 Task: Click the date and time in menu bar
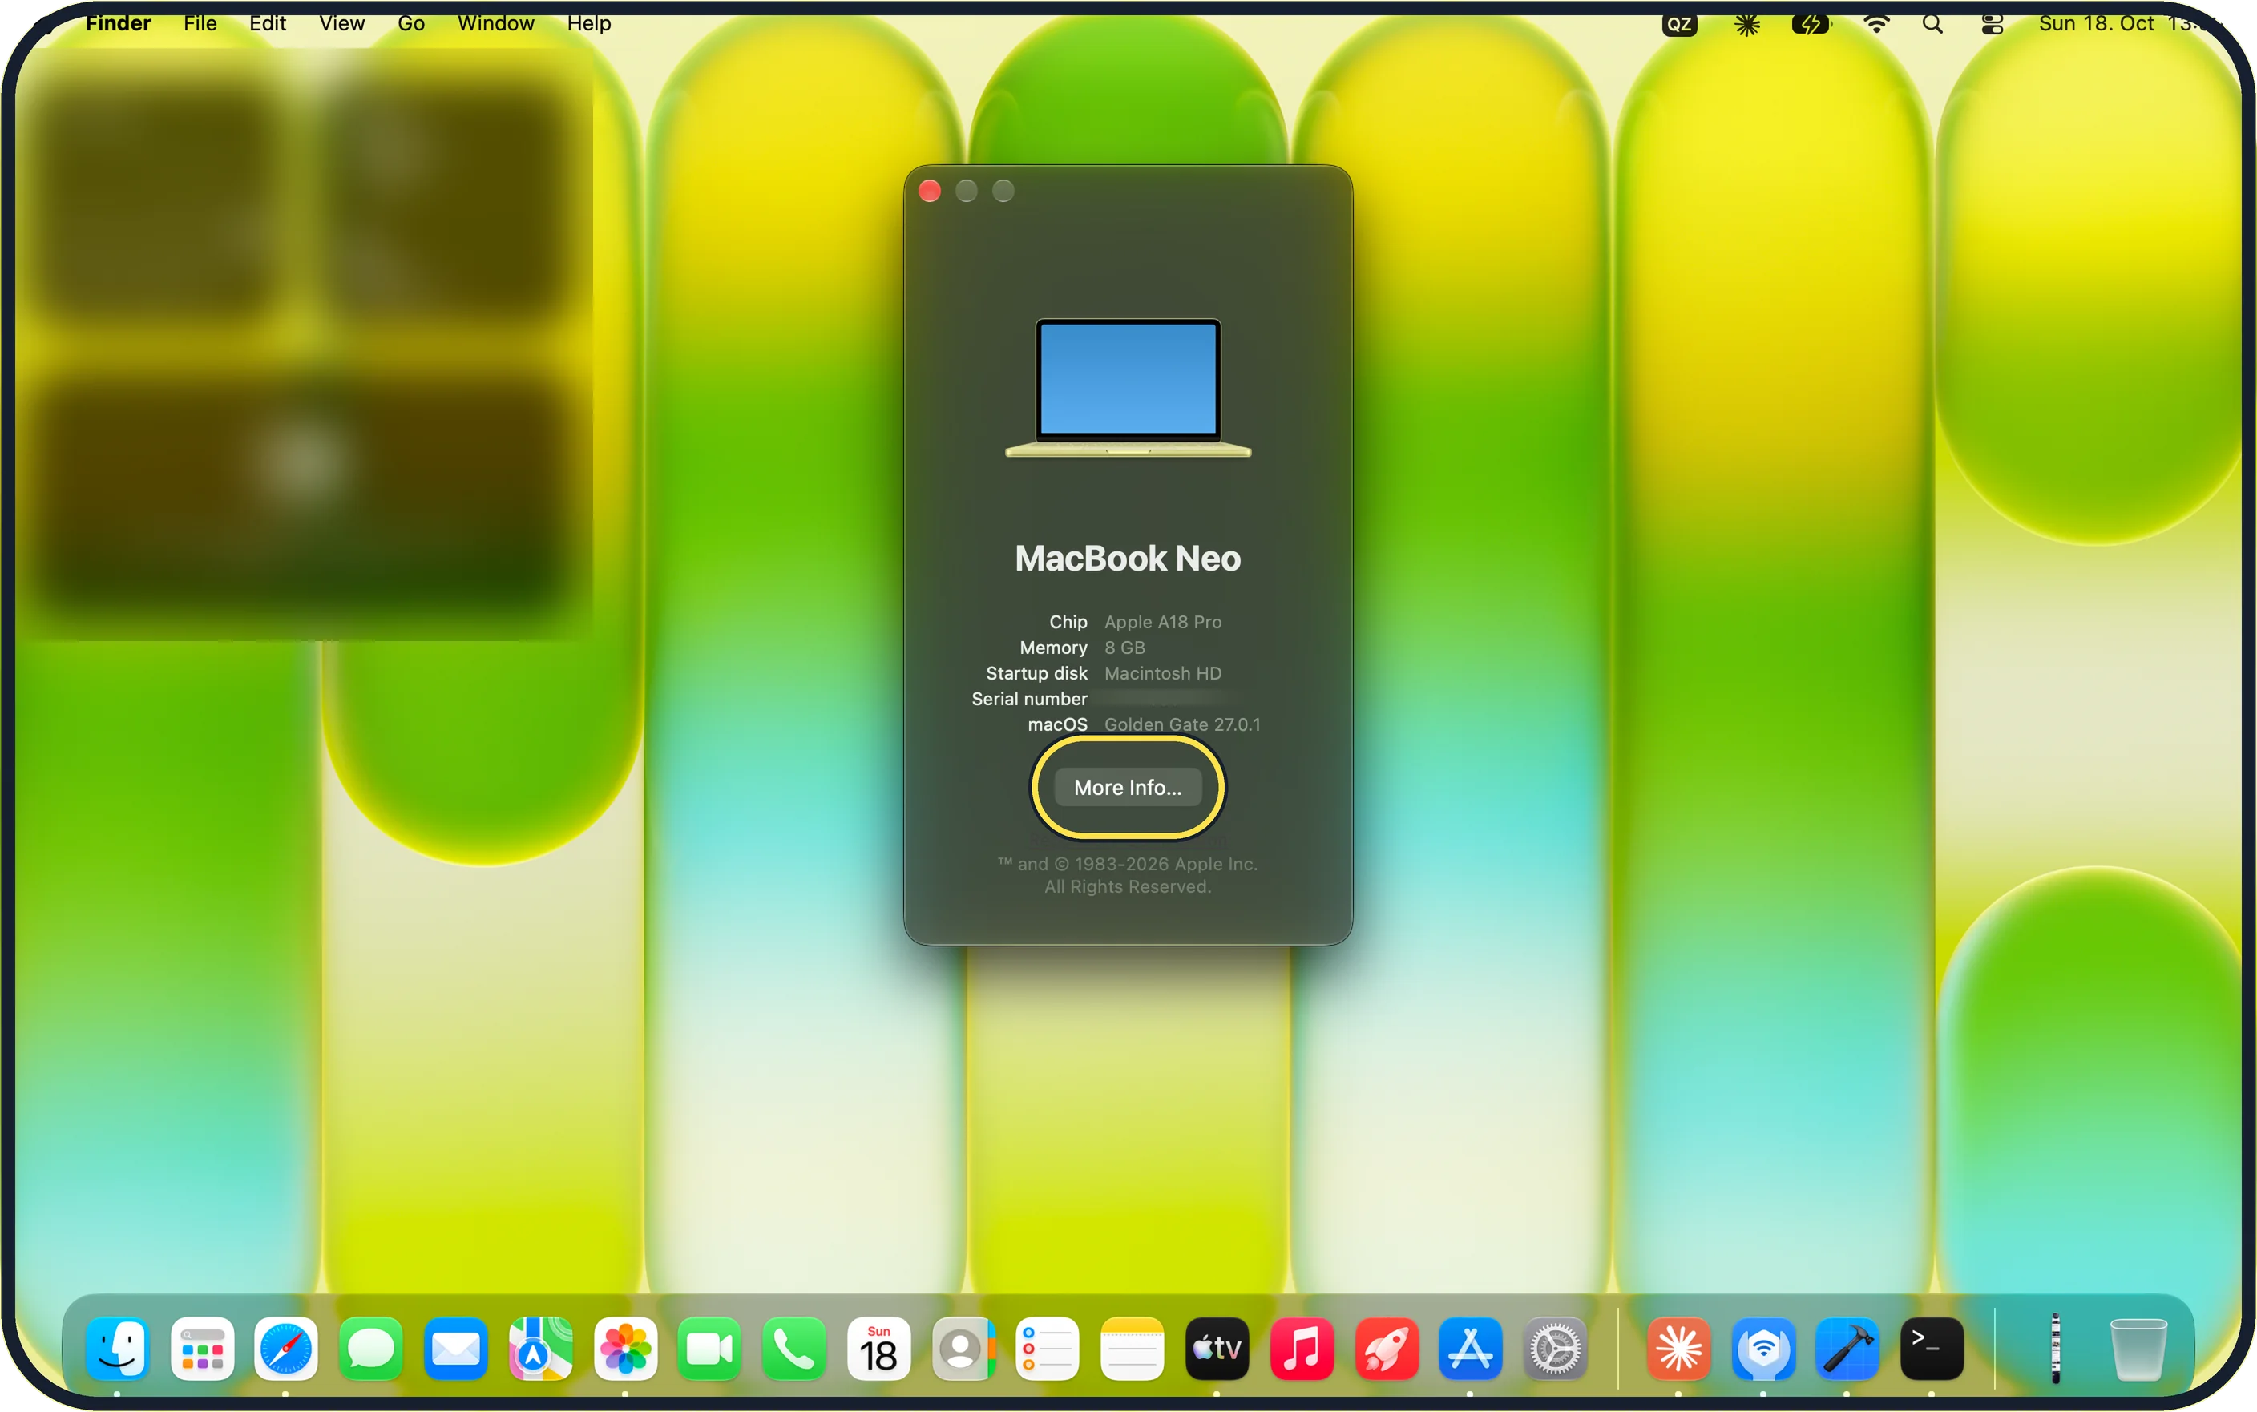(x=2129, y=23)
